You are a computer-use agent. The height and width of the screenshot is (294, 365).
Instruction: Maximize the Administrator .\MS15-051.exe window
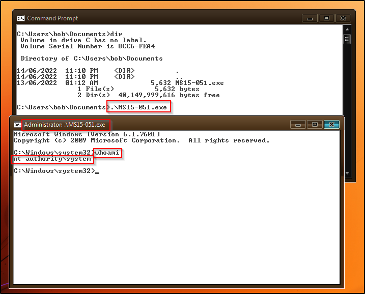point(315,124)
